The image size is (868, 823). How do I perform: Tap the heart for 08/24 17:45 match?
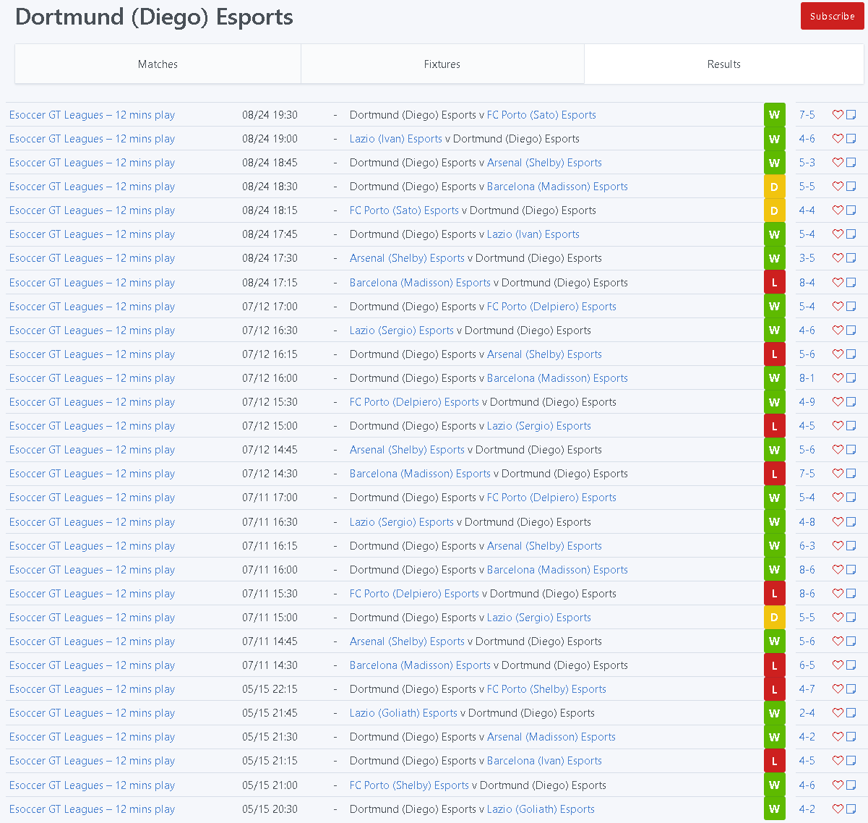tap(838, 234)
